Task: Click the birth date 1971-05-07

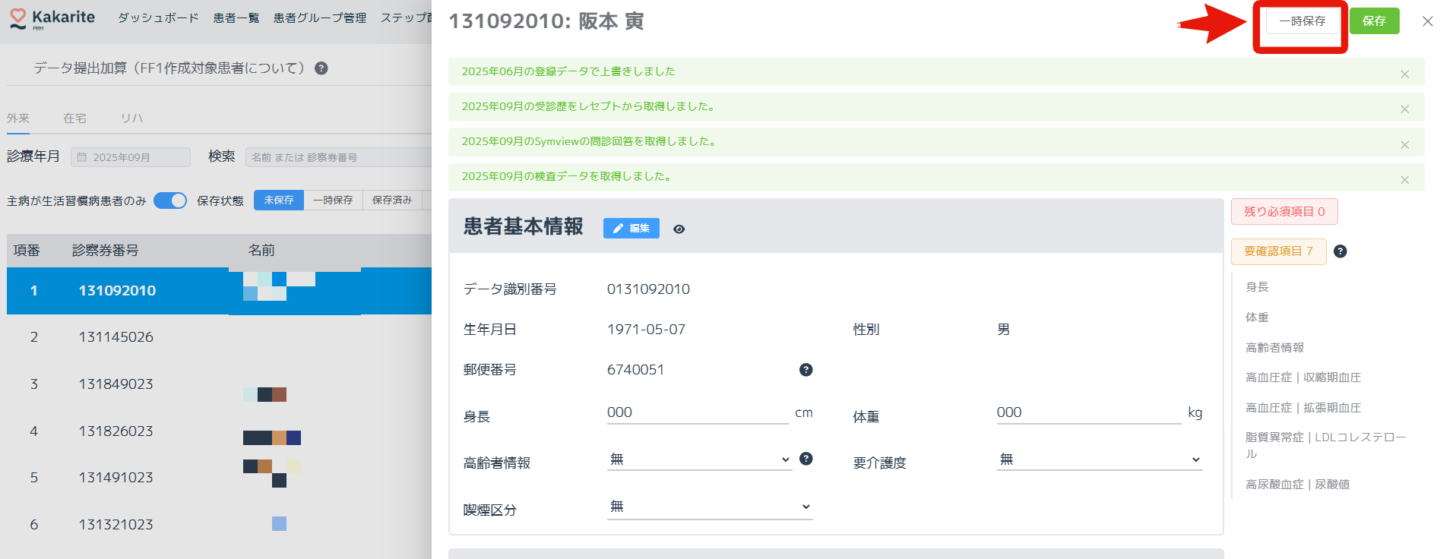Action: coord(646,330)
